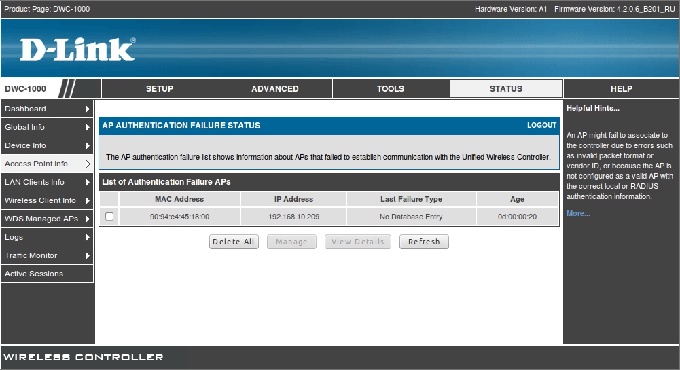
Task: Expand the LAN Clients Info arrow
Action: coord(88,182)
